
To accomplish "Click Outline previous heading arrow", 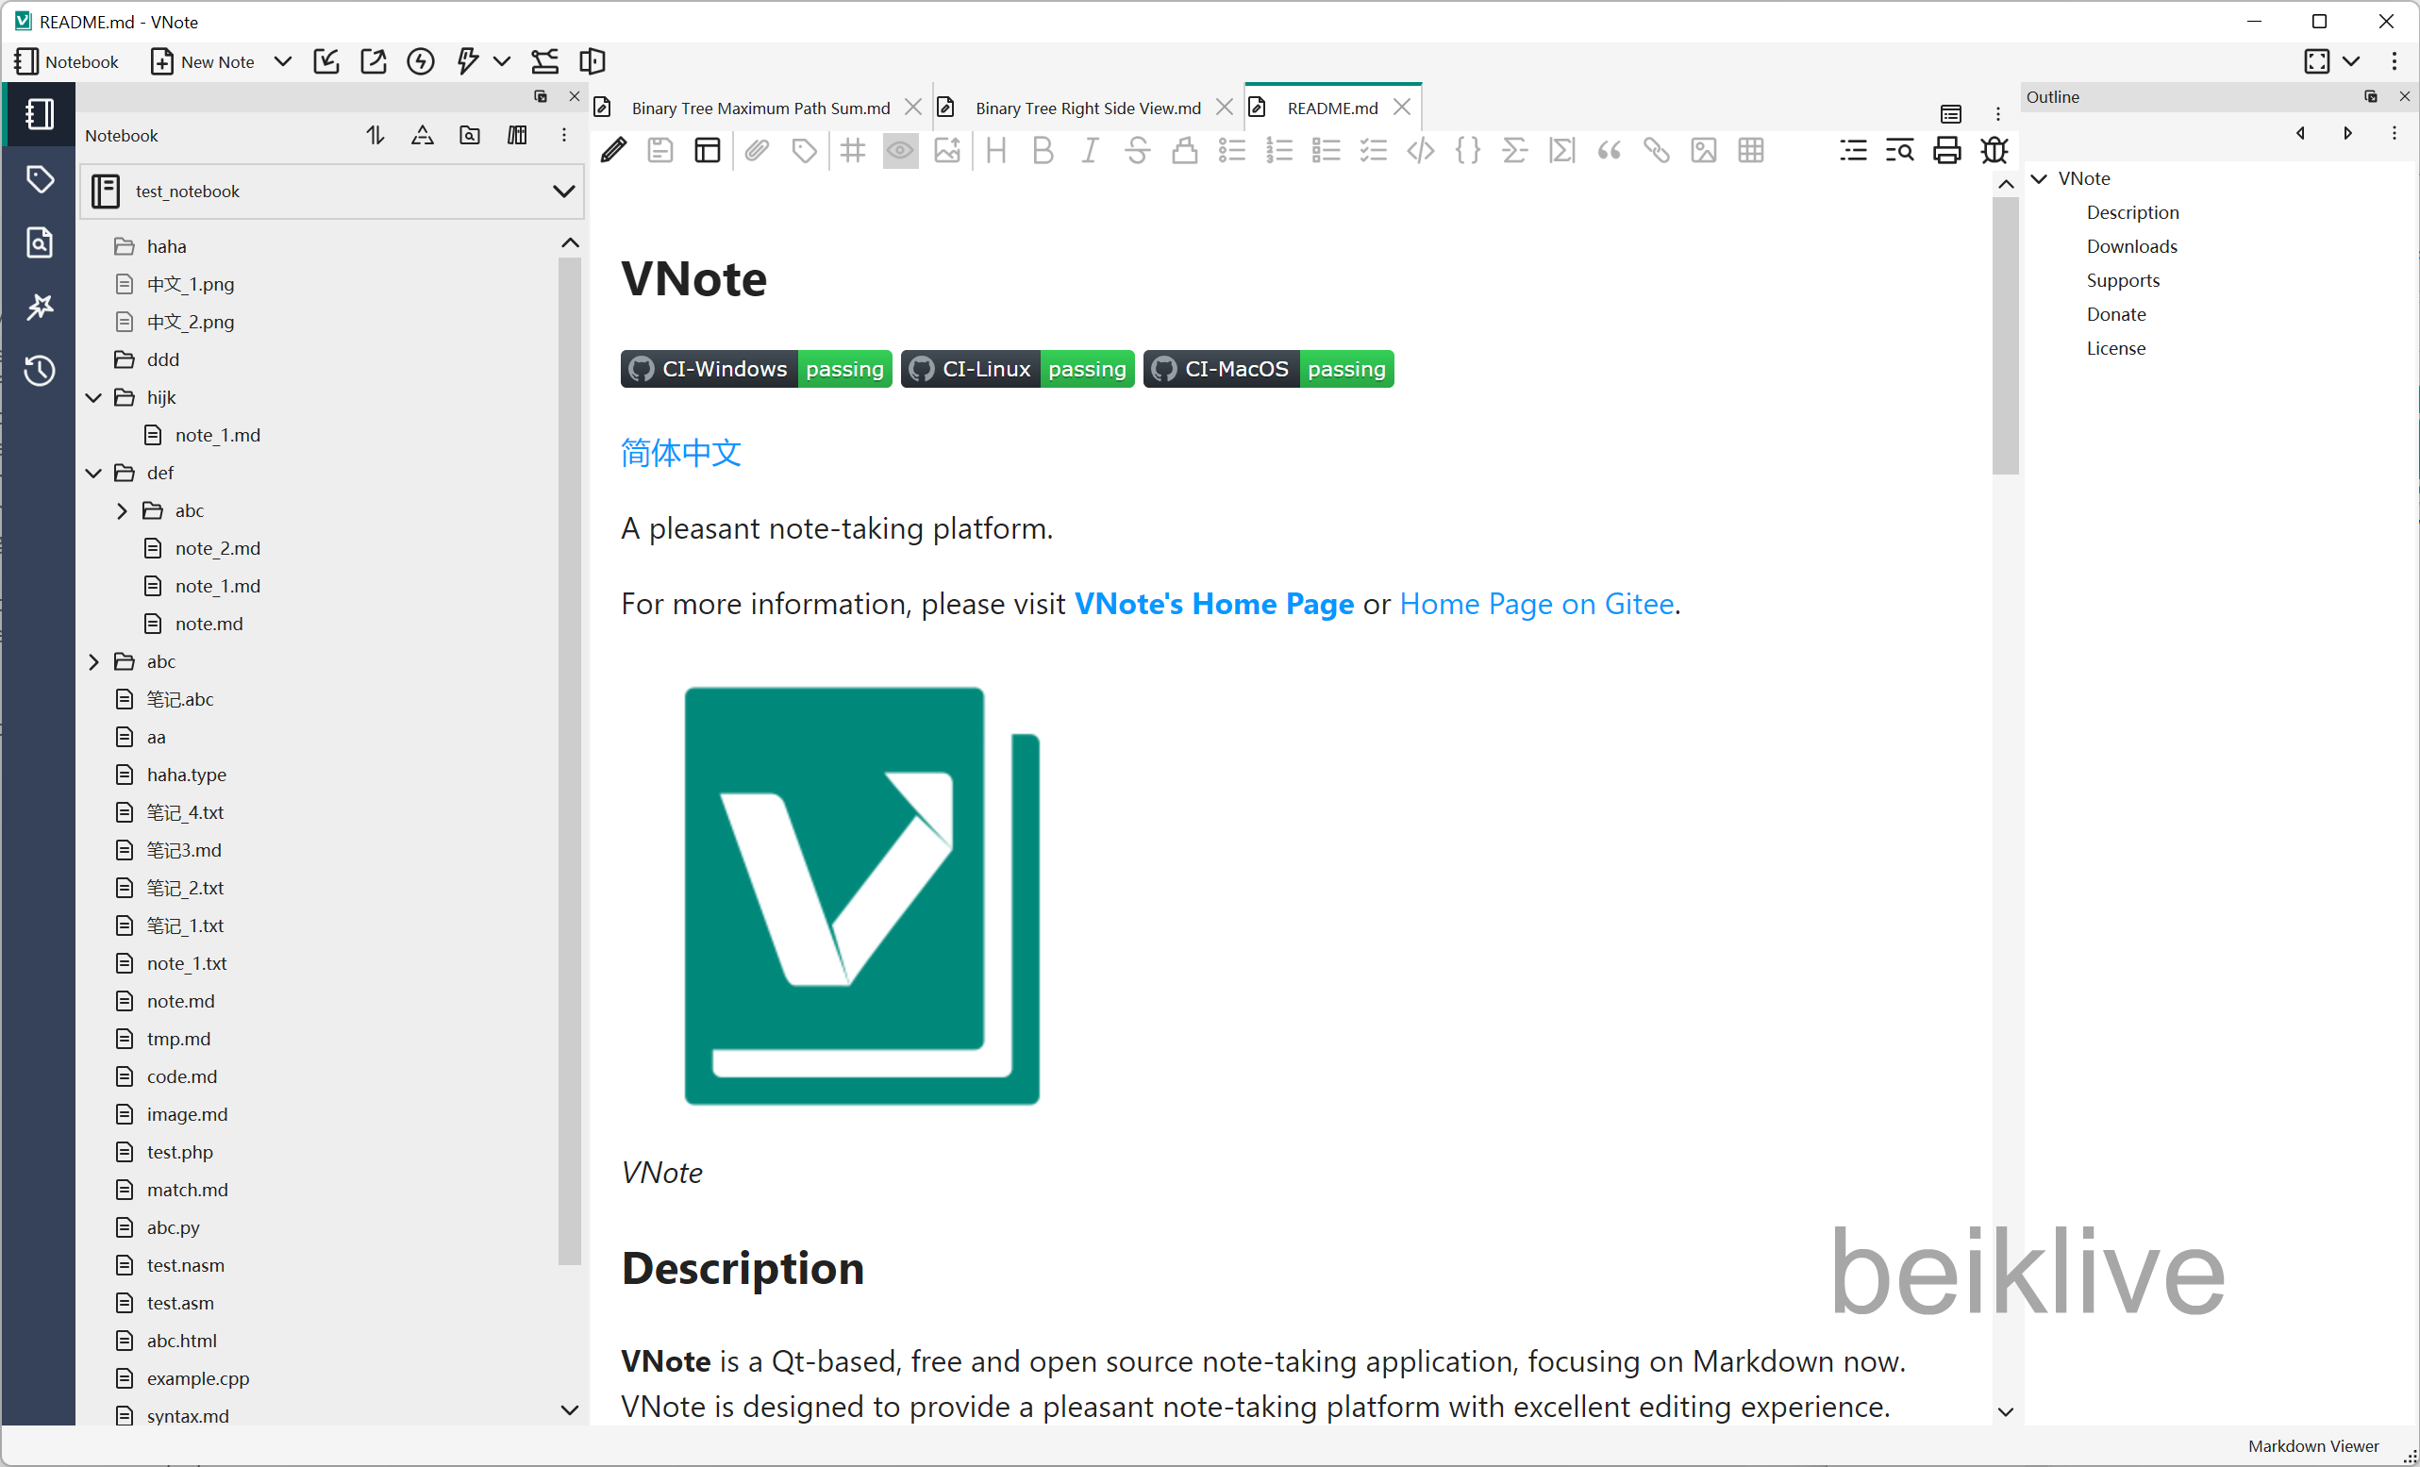I will click(x=2300, y=134).
